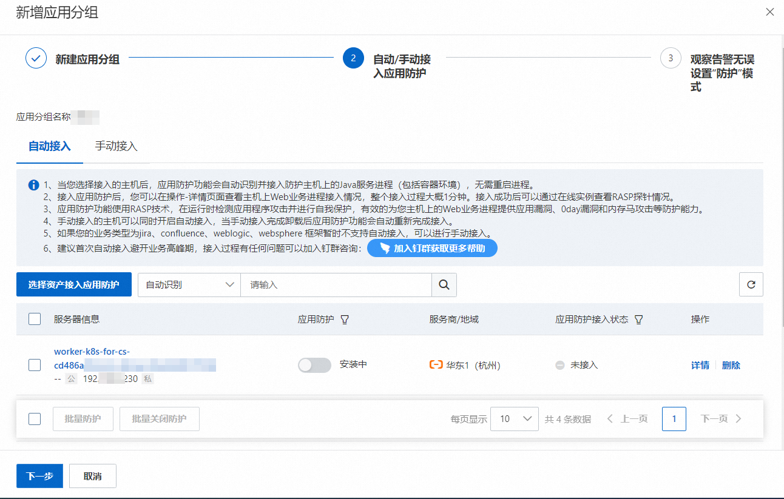Click the blue info icon in notice
Image resolution: width=784 pixels, height=499 pixels.
coord(34,184)
